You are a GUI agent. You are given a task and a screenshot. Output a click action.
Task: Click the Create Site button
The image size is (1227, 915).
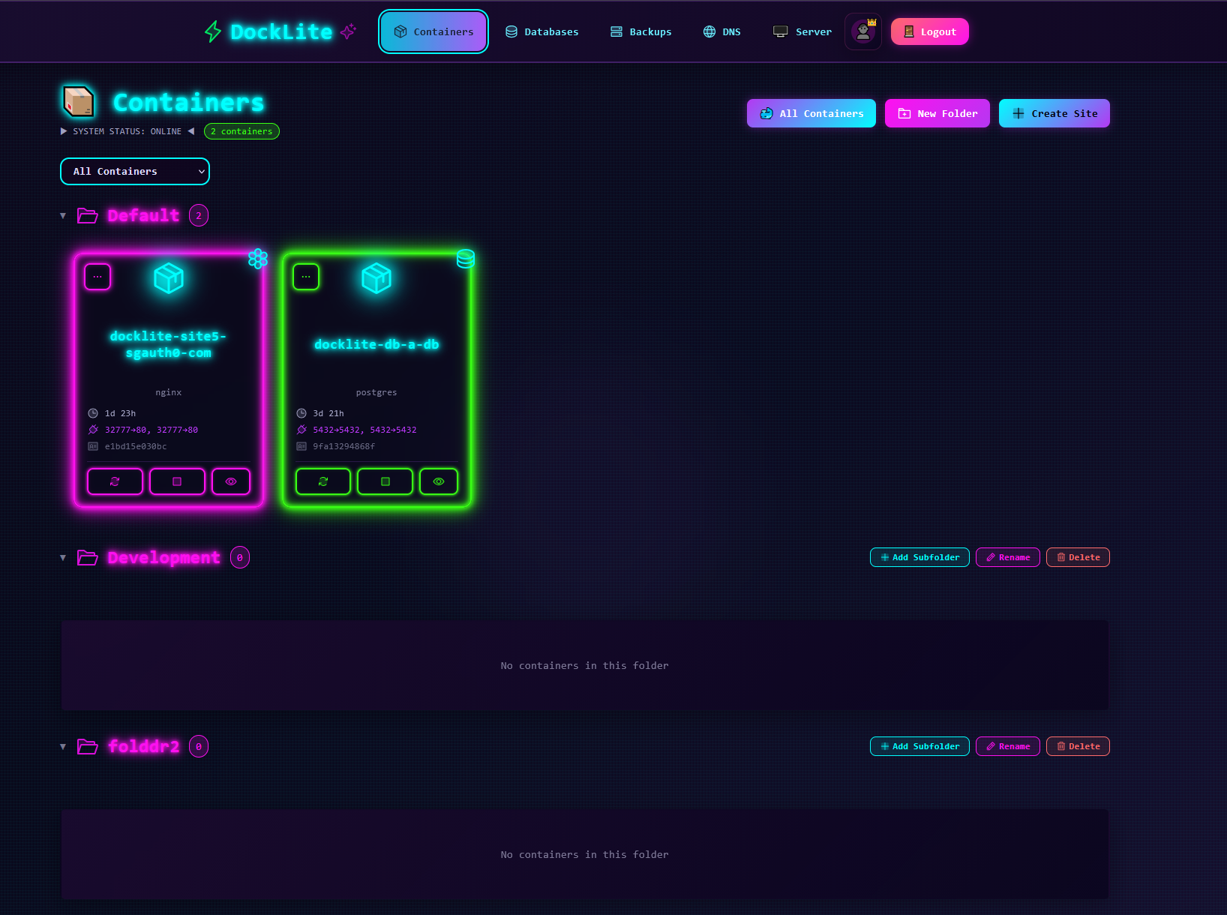pyautogui.click(x=1054, y=113)
